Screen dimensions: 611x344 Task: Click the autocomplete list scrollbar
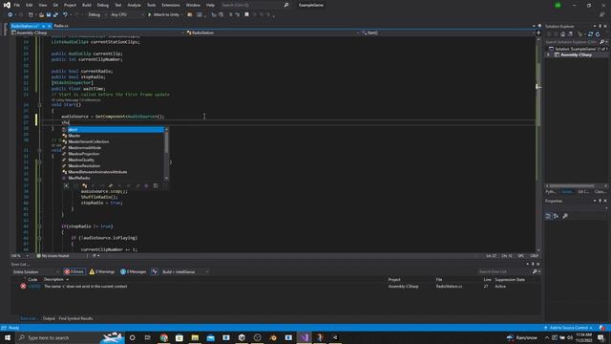(x=167, y=154)
